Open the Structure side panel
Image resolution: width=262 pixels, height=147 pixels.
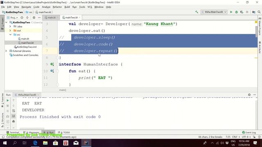pos(2,120)
